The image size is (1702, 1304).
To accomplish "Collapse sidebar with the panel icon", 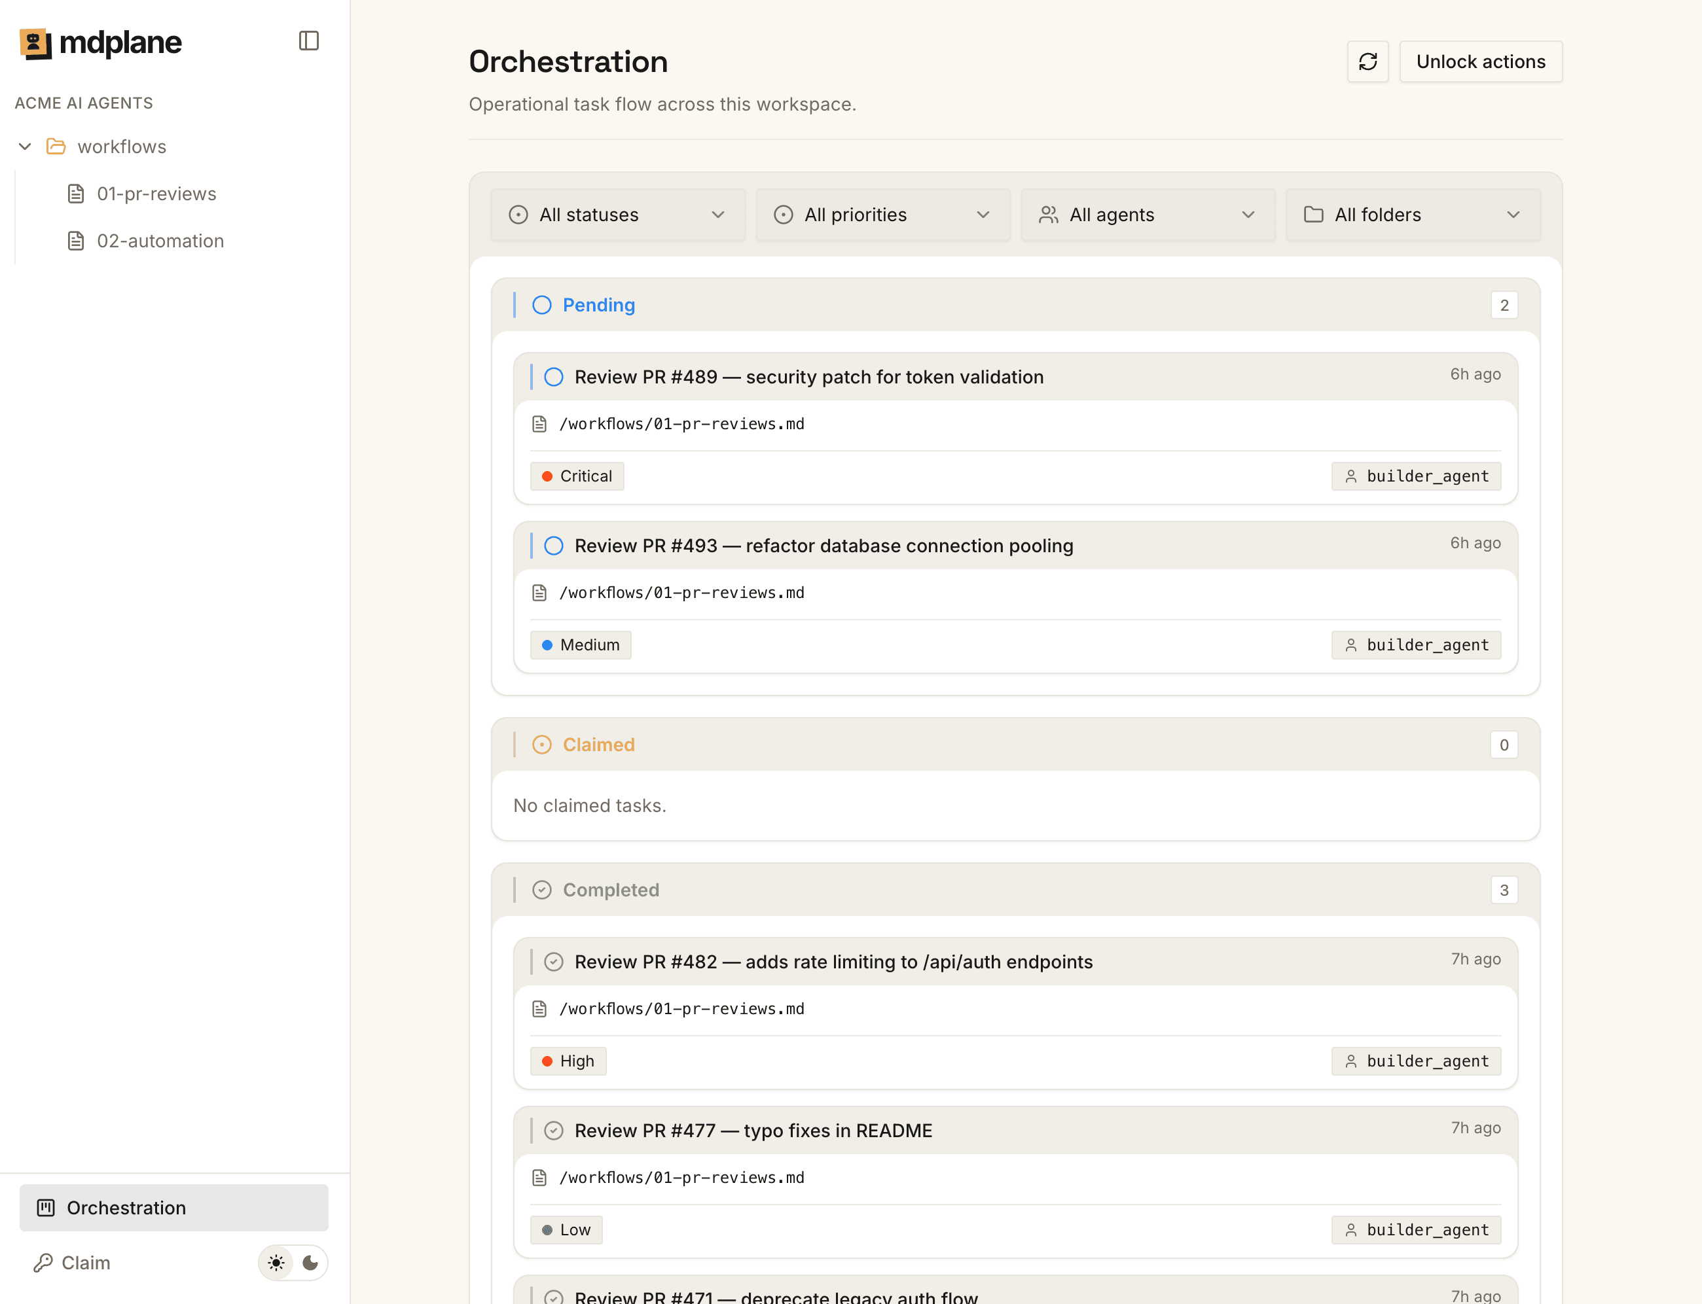I will [309, 41].
